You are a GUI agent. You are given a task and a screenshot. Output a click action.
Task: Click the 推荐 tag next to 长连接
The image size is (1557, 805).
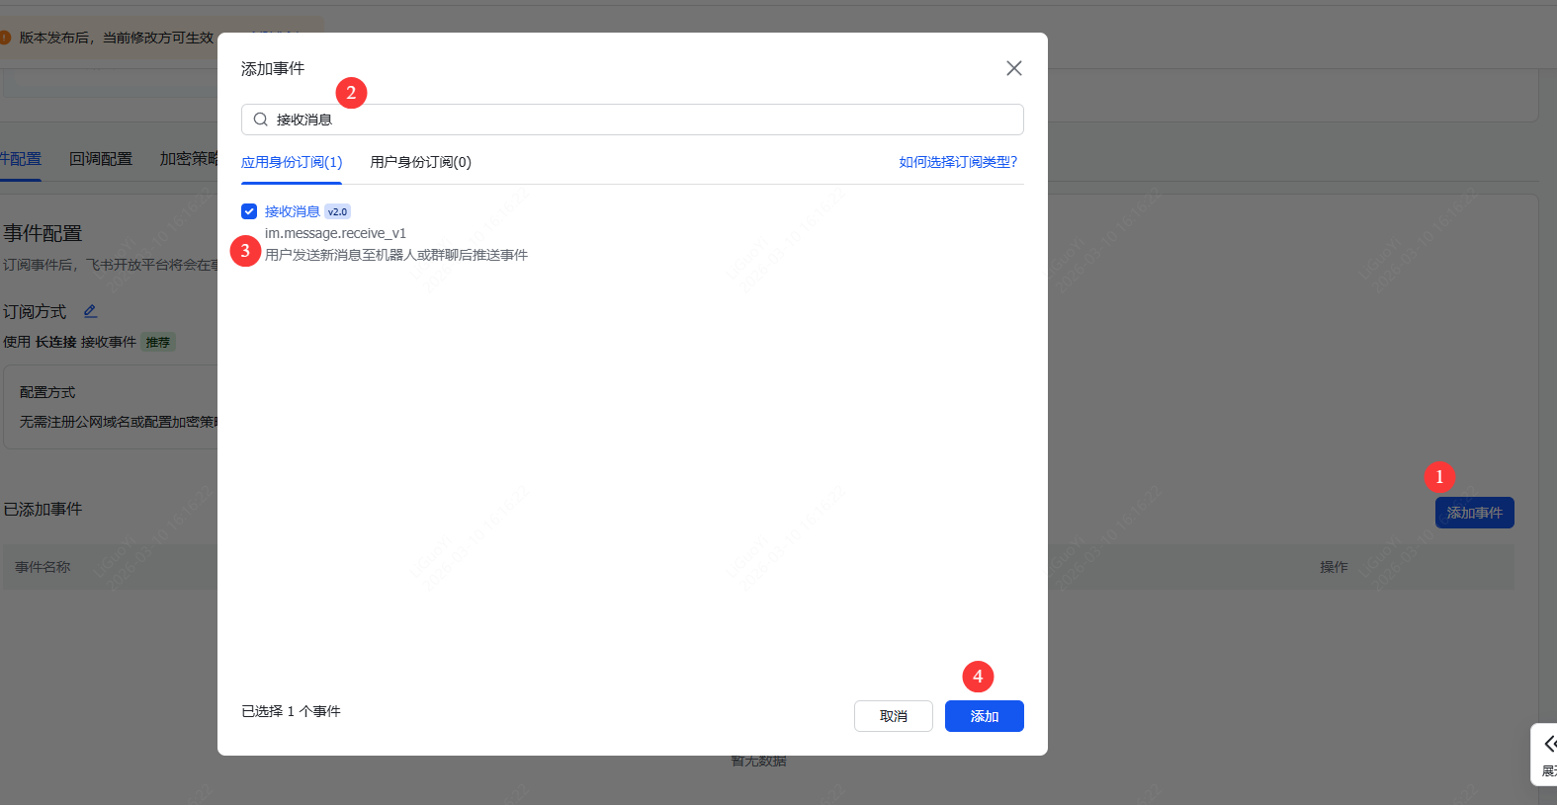click(x=158, y=343)
